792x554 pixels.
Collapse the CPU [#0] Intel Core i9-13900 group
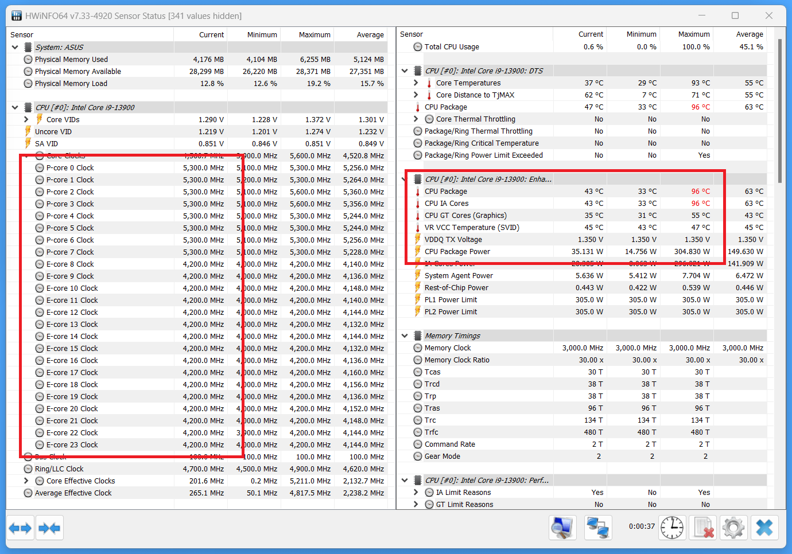pyautogui.click(x=15, y=108)
